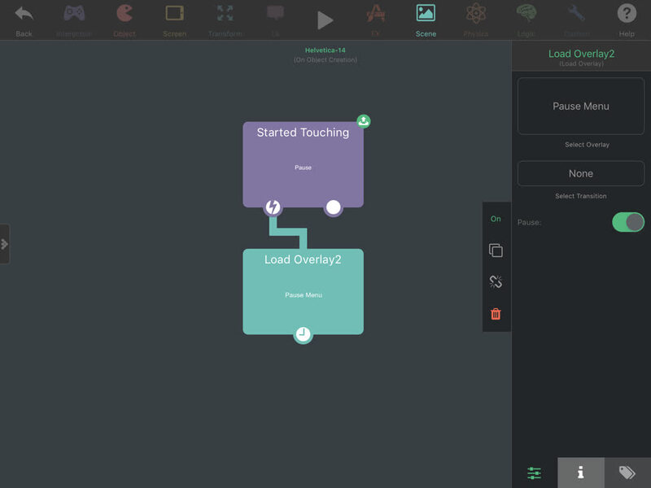Viewport: 651px width, 488px height.
Task: Open the Interaction behaviors category
Action: click(x=74, y=20)
